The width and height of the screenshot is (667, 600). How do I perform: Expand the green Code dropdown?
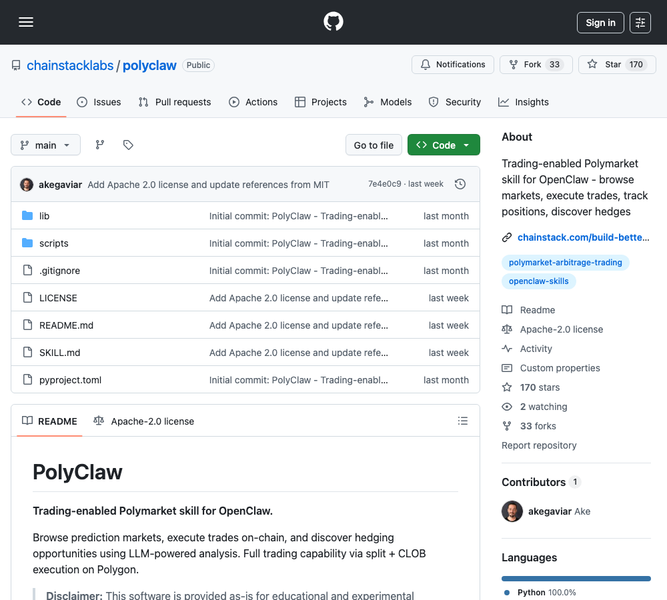pos(444,145)
